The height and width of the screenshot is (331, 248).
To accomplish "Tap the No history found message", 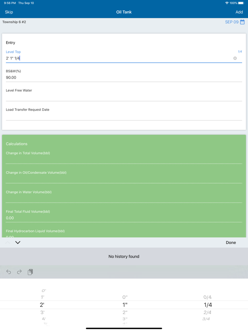I will [x=124, y=257].
